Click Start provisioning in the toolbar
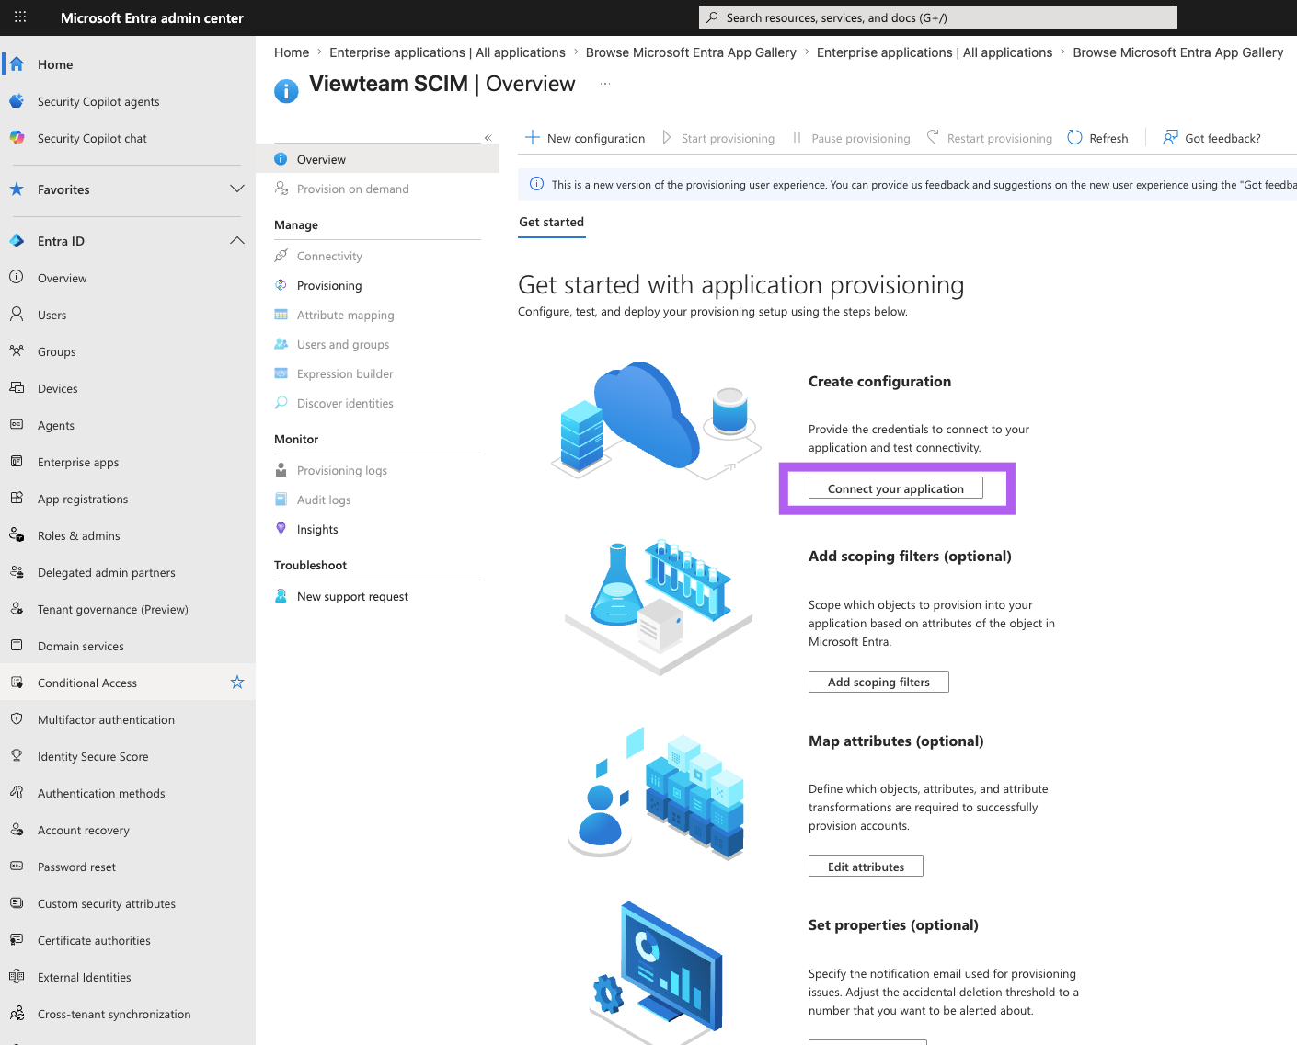 [718, 138]
